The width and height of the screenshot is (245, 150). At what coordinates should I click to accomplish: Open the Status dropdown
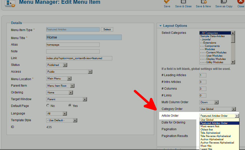click(x=57, y=65)
